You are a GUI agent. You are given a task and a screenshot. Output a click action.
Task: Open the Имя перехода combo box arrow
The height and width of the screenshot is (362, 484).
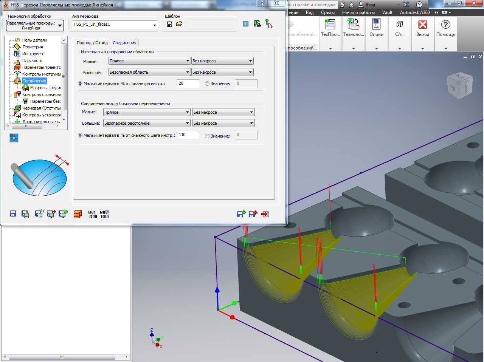[x=155, y=25]
